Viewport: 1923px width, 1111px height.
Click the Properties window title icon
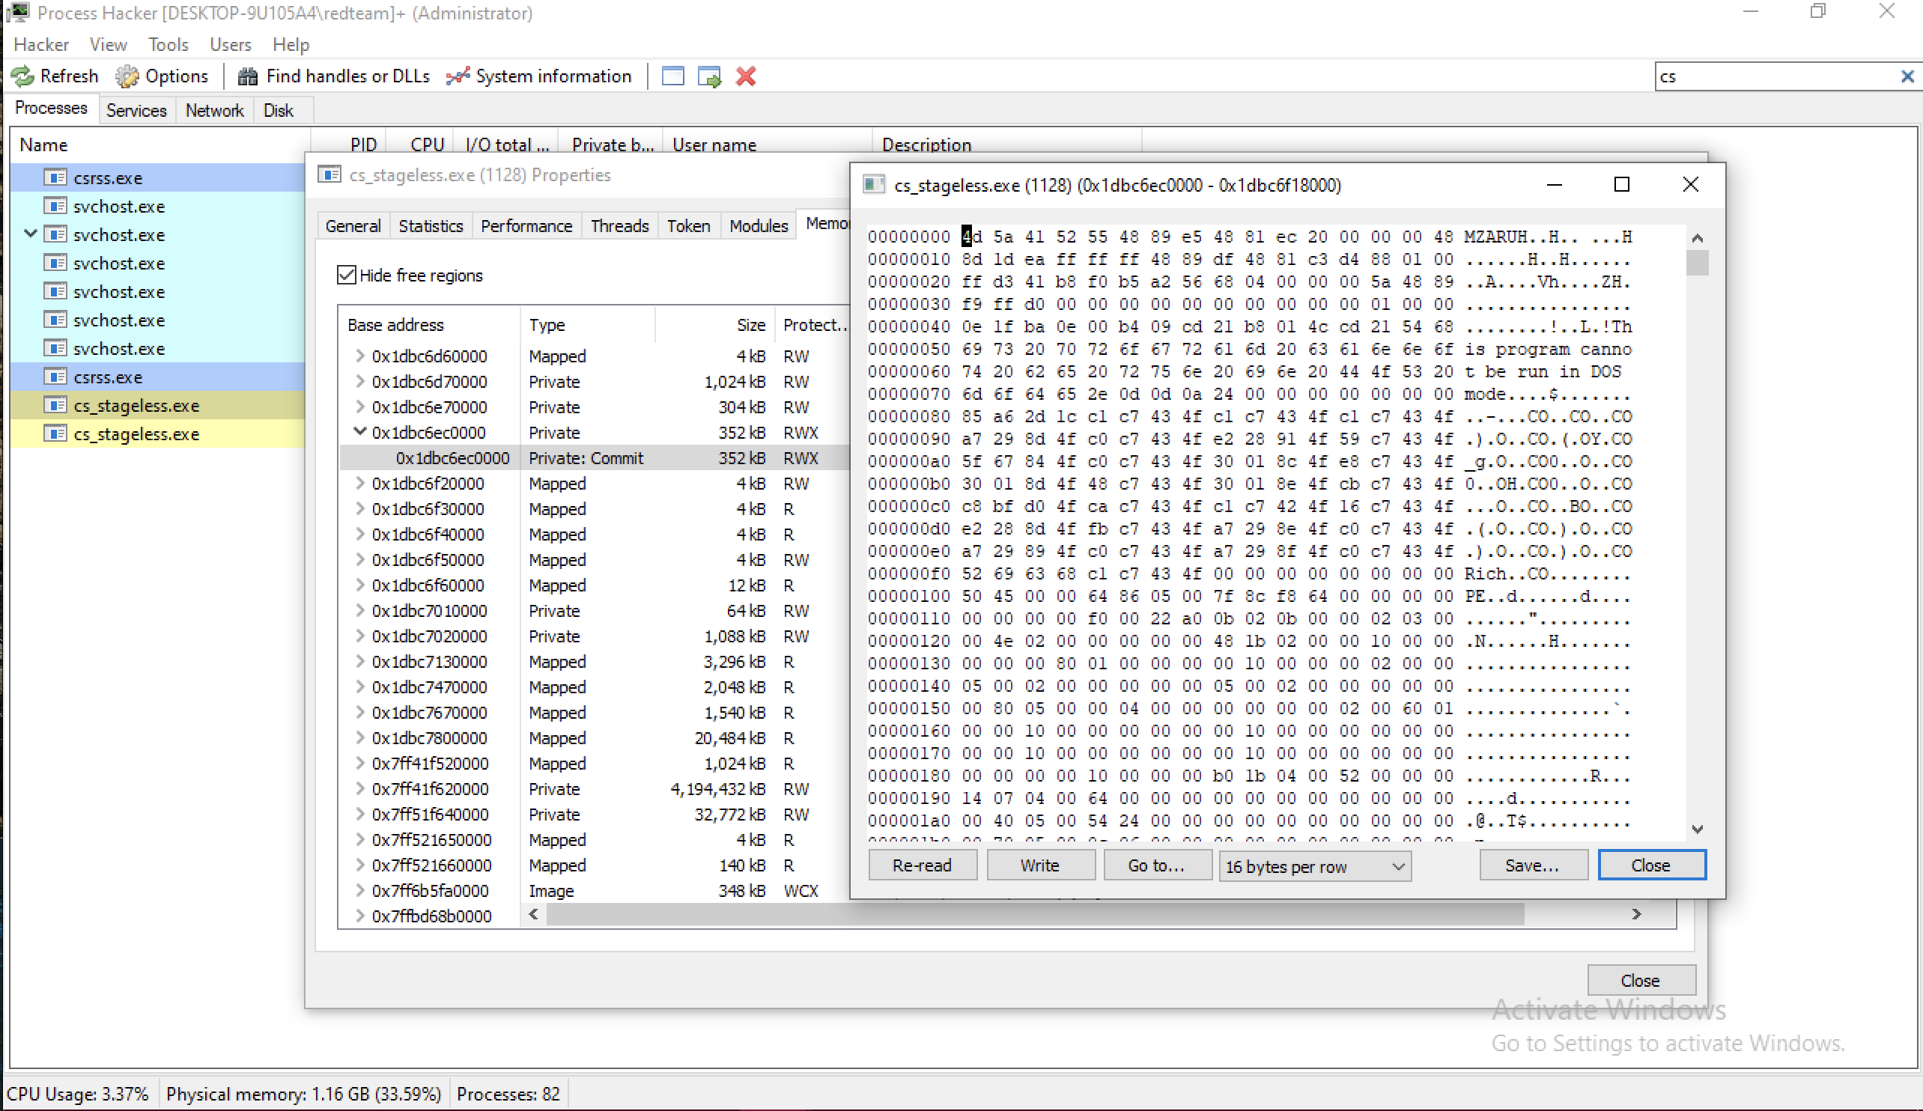(x=329, y=174)
